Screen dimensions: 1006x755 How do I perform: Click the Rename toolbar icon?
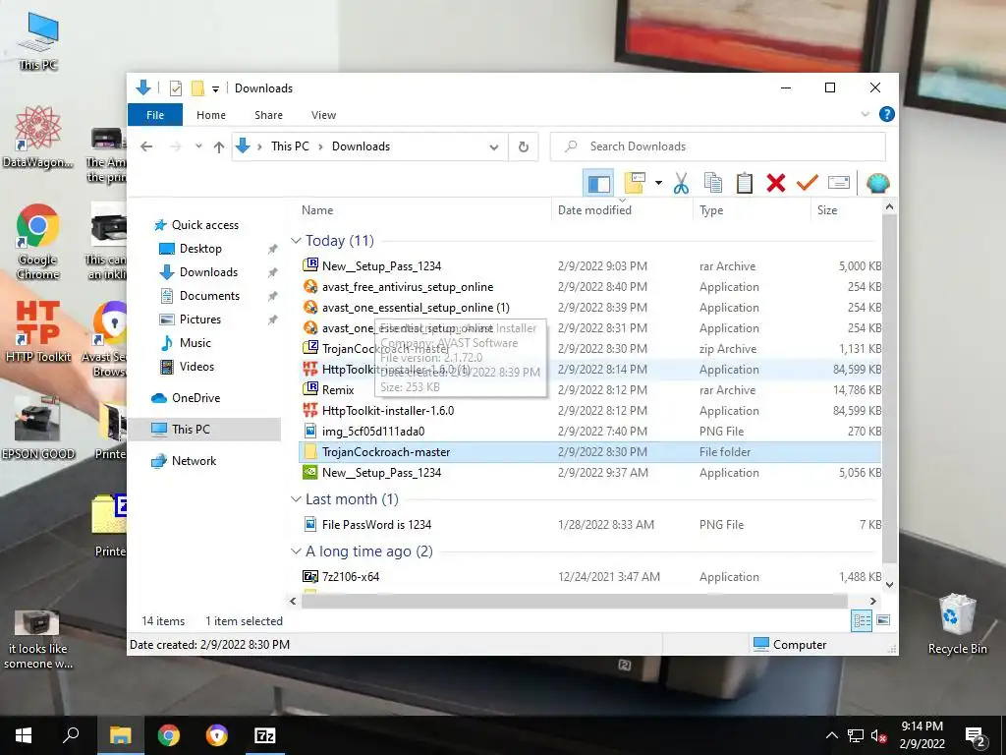pos(839,184)
